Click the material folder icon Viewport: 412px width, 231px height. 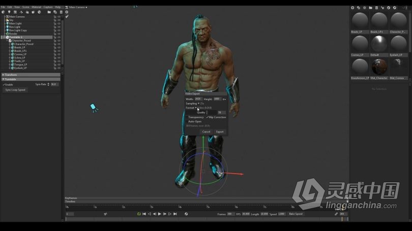coord(370,8)
